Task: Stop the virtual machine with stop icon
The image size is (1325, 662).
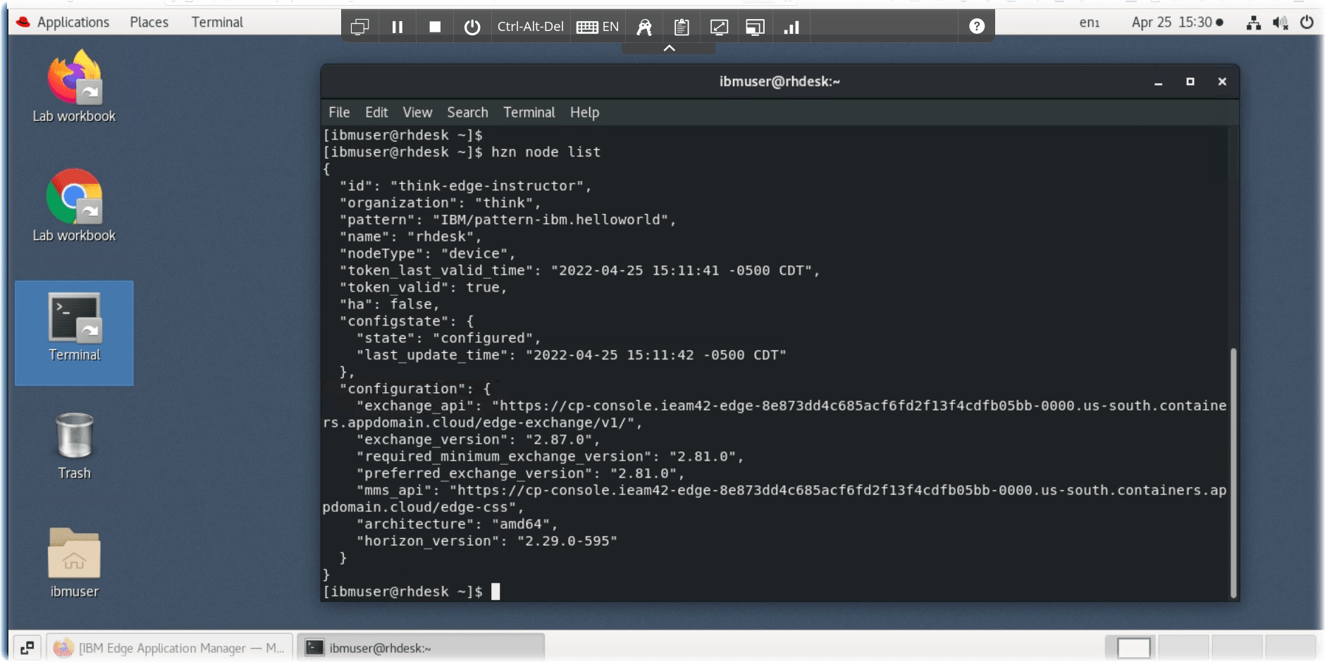Action: (x=435, y=27)
